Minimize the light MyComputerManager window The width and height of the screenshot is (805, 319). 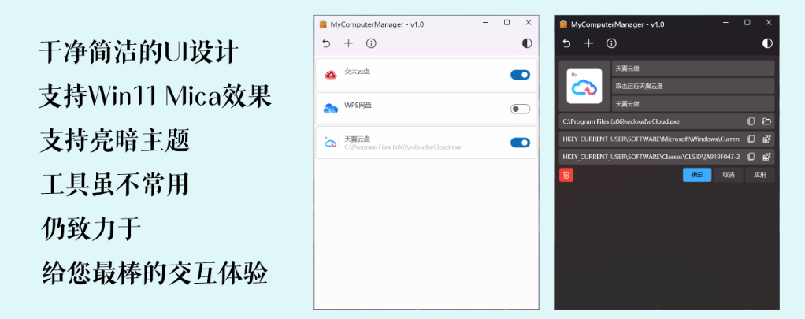coord(485,23)
